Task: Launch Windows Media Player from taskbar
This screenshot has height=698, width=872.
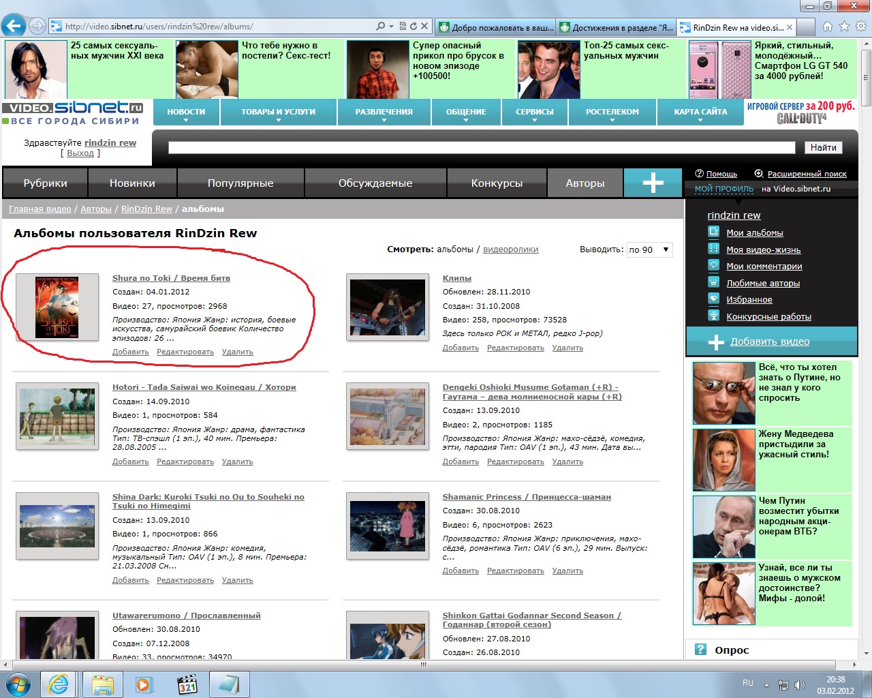Action: pyautogui.click(x=144, y=684)
